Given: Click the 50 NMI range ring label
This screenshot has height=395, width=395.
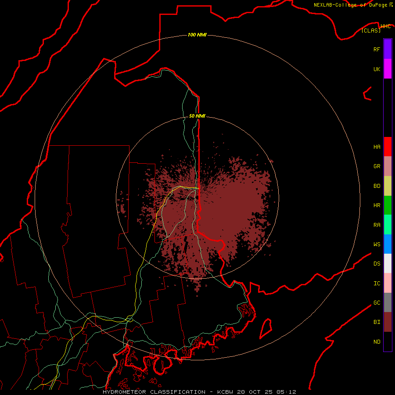Looking at the screenshot, I should click(197, 116).
